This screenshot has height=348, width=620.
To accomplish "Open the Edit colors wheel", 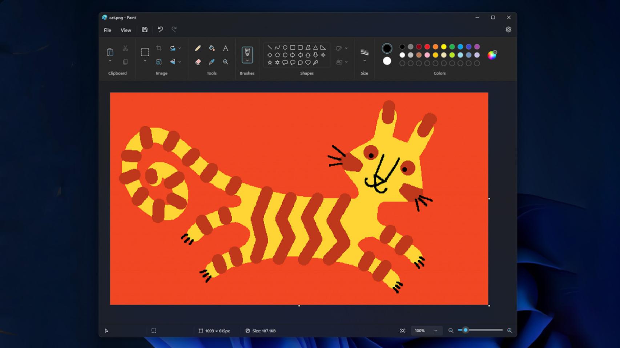I will 492,55.
